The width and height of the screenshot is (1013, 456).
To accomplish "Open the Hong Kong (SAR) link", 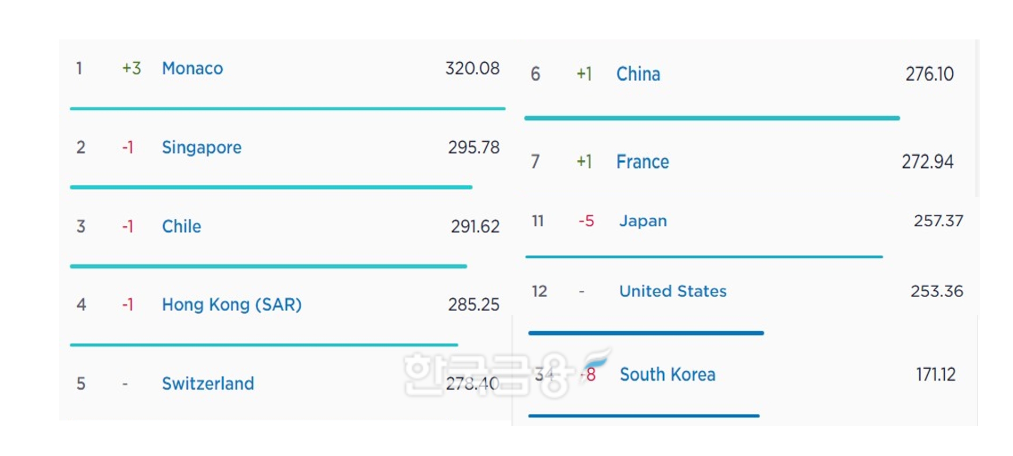I will pyautogui.click(x=231, y=305).
